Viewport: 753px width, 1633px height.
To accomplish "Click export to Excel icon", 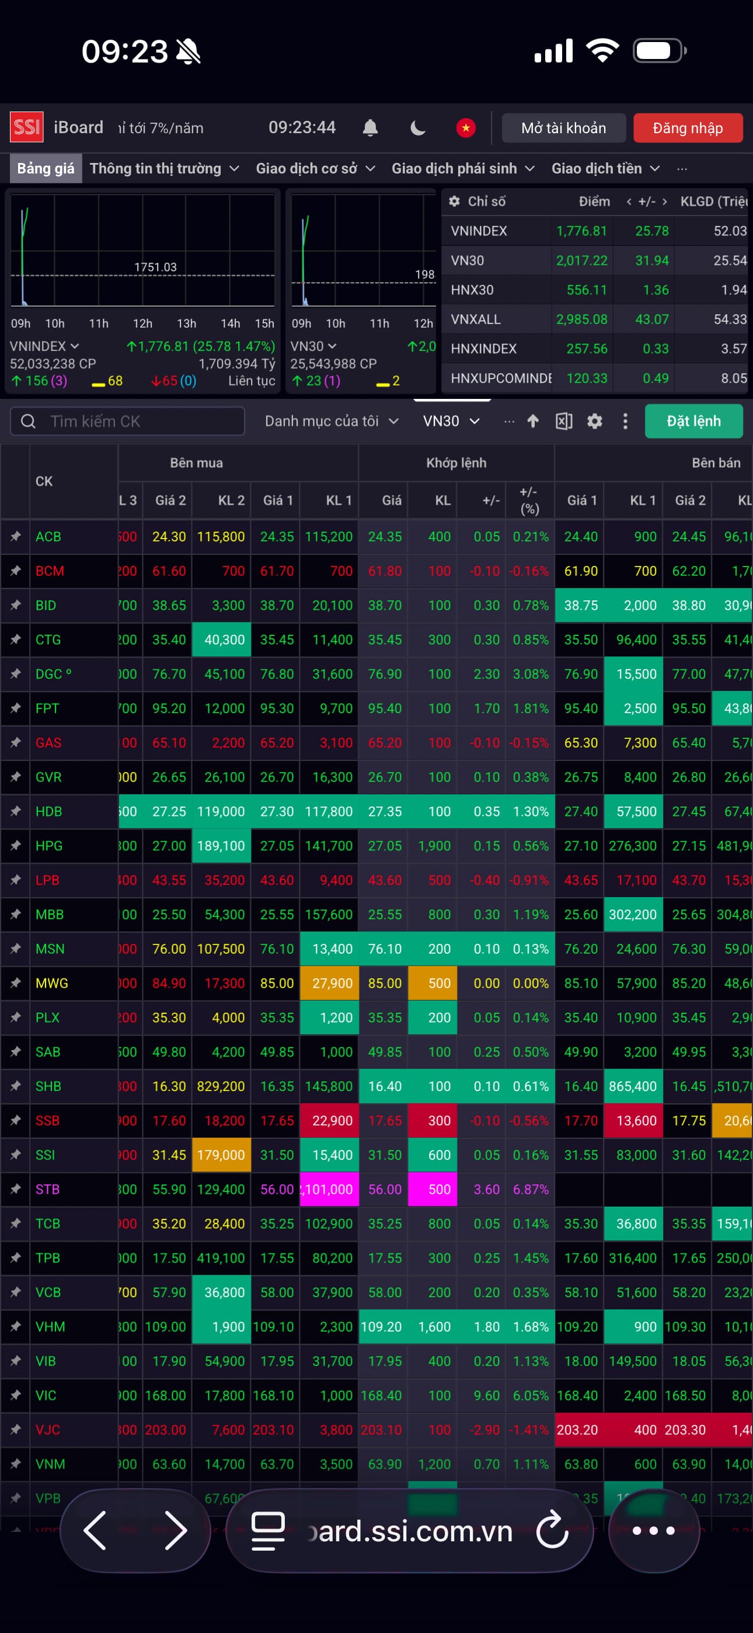I will (563, 422).
